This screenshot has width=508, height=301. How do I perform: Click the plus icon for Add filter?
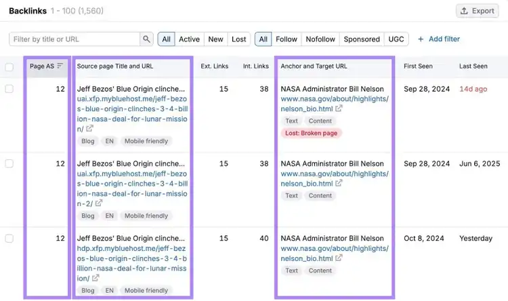pos(421,39)
